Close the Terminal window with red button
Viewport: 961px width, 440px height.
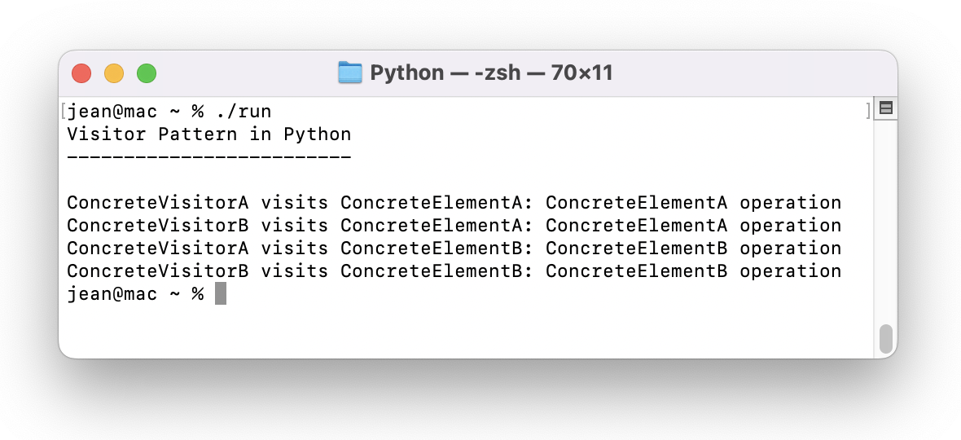pyautogui.click(x=81, y=73)
